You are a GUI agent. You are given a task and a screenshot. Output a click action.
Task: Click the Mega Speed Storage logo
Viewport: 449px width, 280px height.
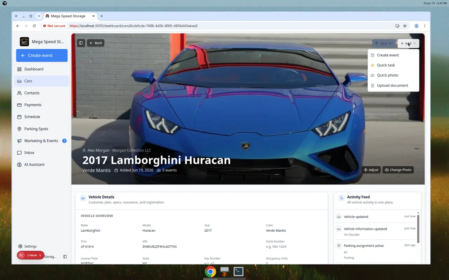click(x=25, y=42)
